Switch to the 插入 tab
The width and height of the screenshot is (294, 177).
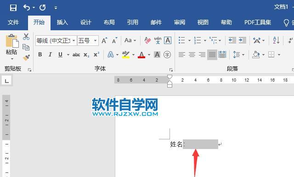point(62,22)
